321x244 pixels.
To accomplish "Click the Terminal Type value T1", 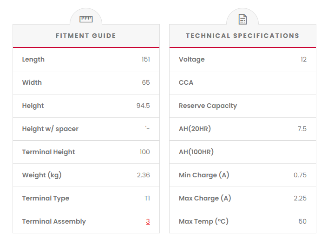I will click(x=147, y=198).
